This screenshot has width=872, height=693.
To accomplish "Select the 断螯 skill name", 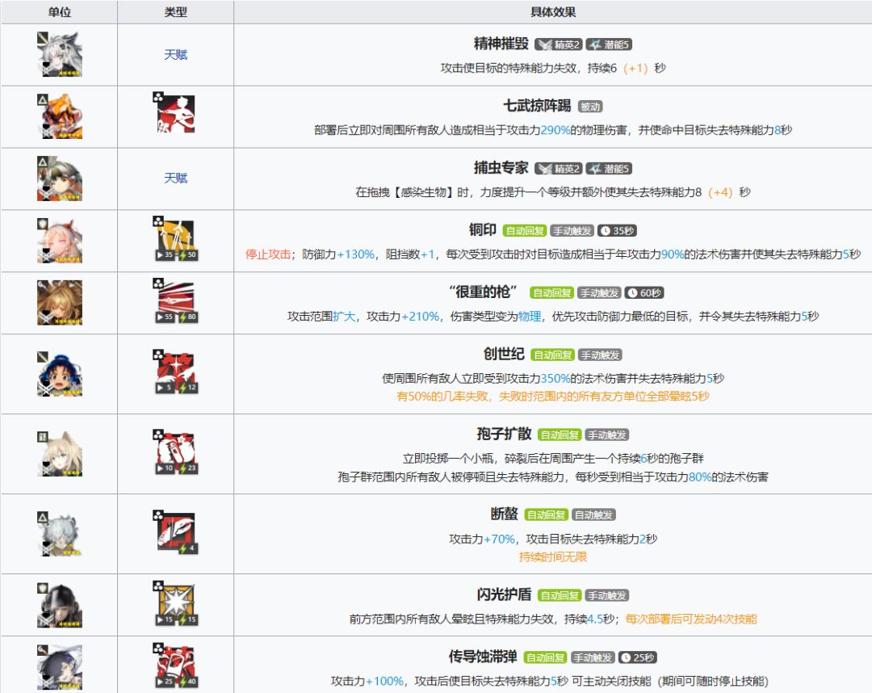I will click(505, 514).
